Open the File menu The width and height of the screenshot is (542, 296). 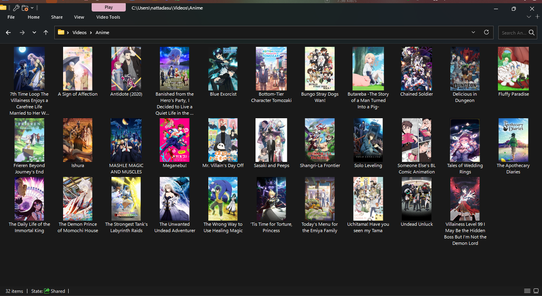[x=11, y=17]
